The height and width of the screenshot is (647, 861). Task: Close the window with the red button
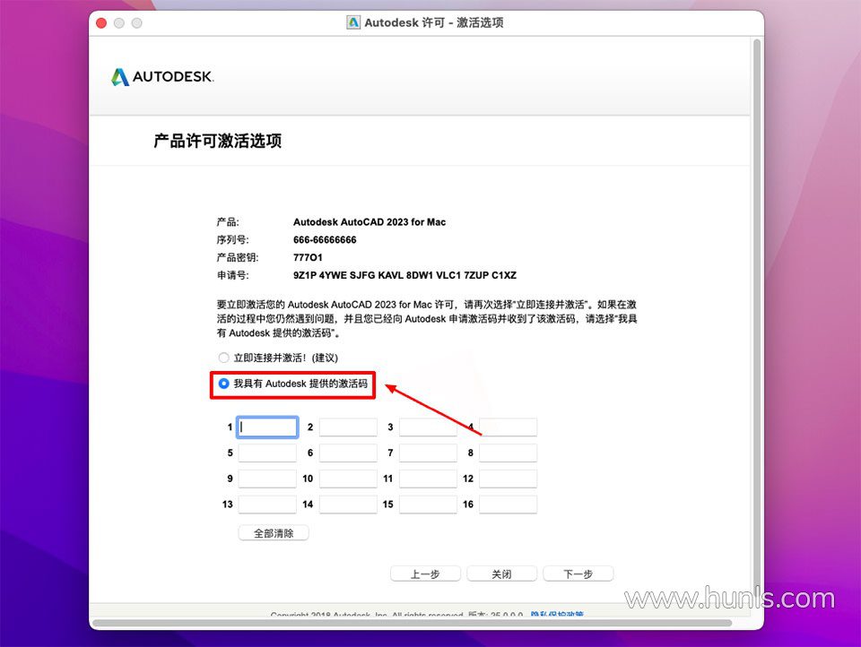coord(101,23)
